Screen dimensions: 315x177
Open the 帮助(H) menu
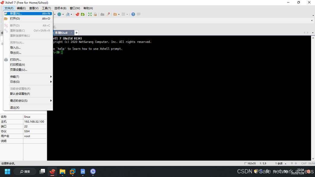pos(88,8)
